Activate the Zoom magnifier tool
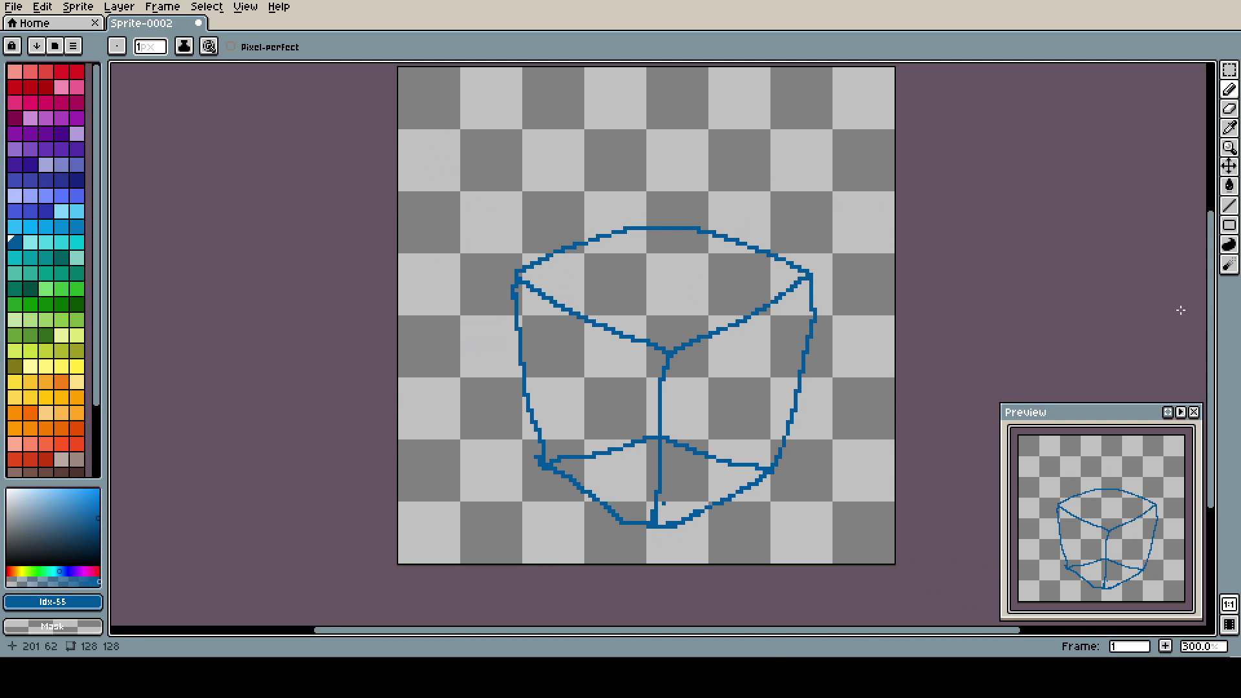Screen dimensions: 1241x698 pyautogui.click(x=1229, y=147)
